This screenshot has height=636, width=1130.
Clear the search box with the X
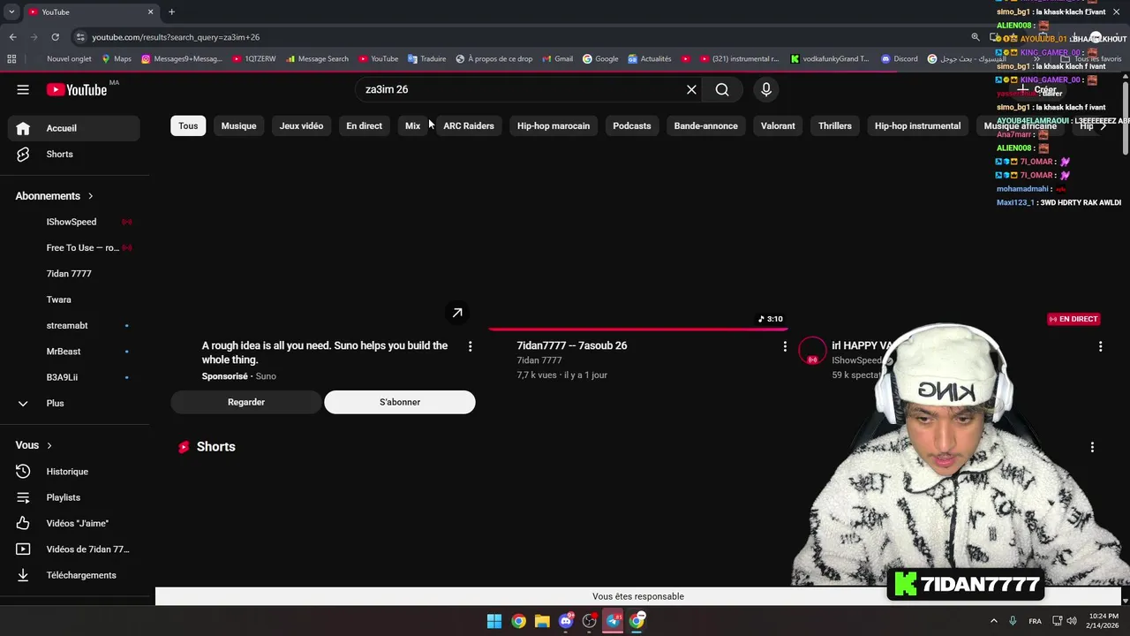691,89
